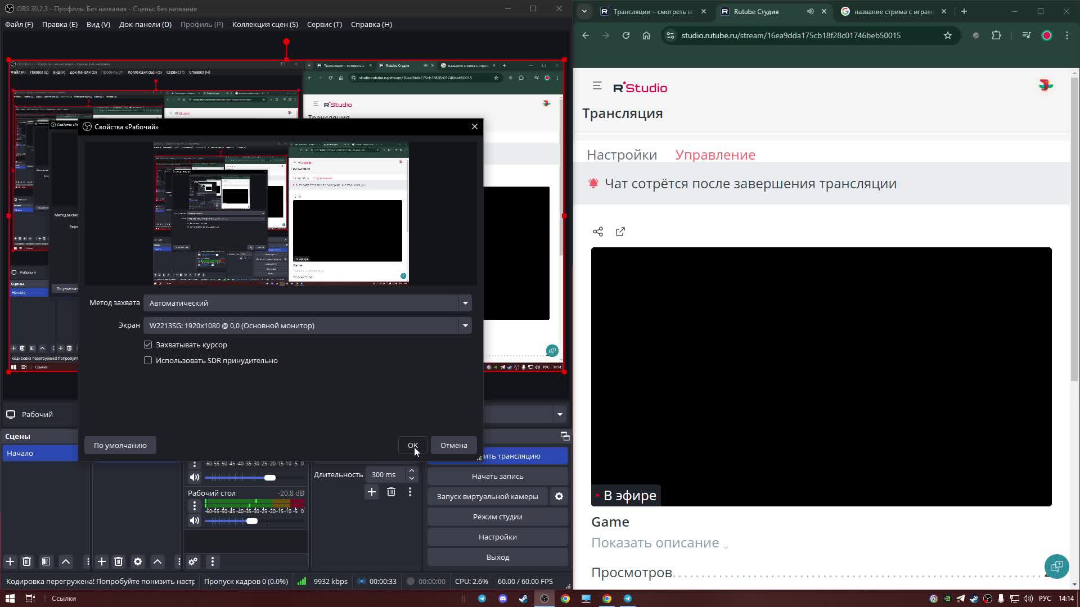The width and height of the screenshot is (1080, 607).
Task: Open advanced audio properties gears icon
Action: pyautogui.click(x=193, y=561)
